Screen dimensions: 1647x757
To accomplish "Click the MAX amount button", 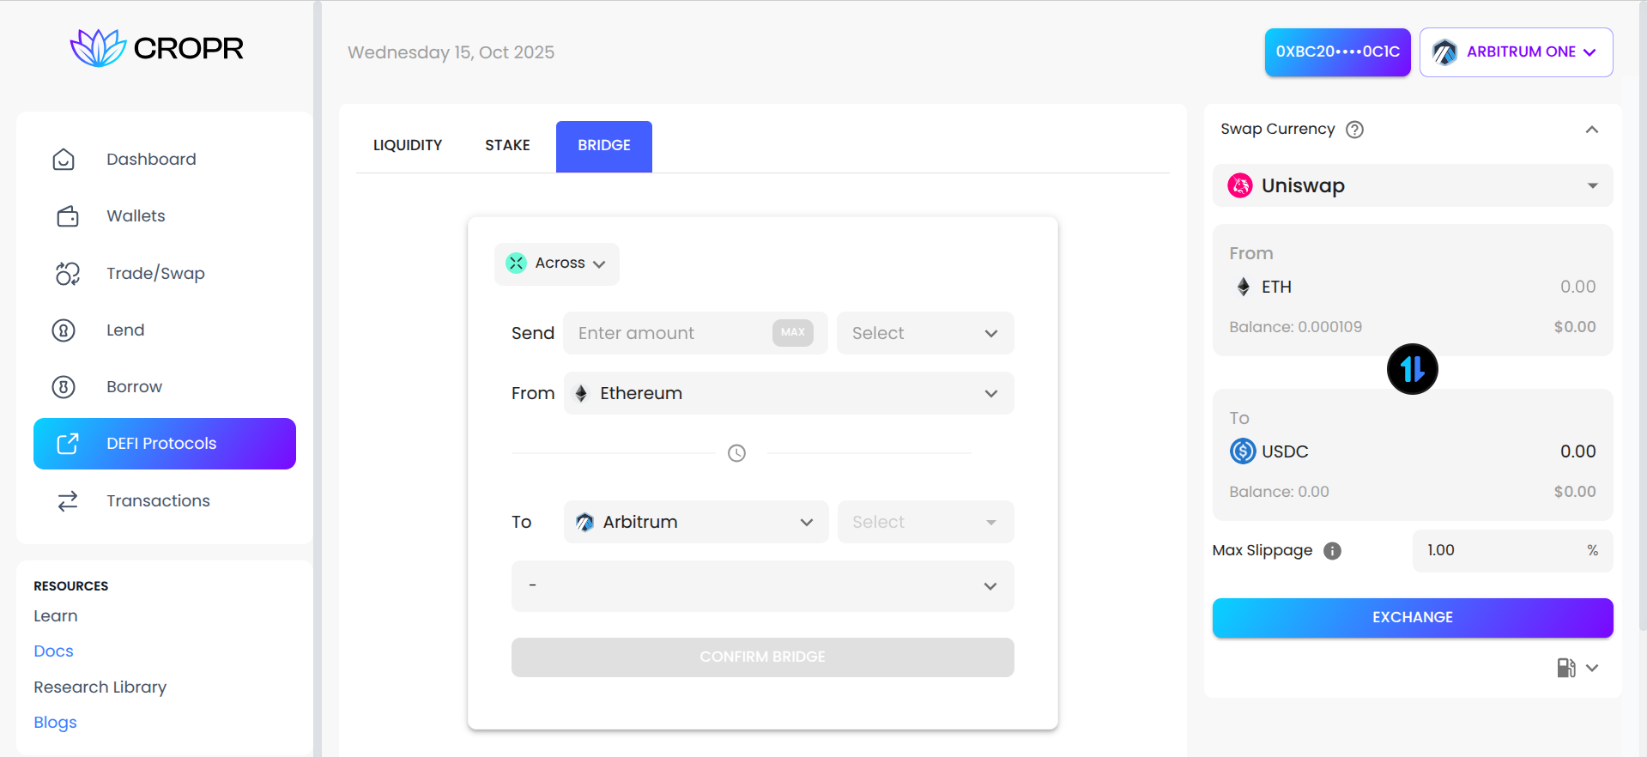I will click(792, 333).
